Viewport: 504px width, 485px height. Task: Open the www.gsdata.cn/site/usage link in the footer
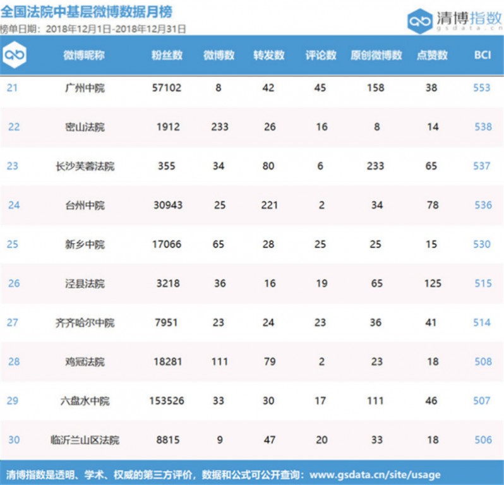pos(375,475)
